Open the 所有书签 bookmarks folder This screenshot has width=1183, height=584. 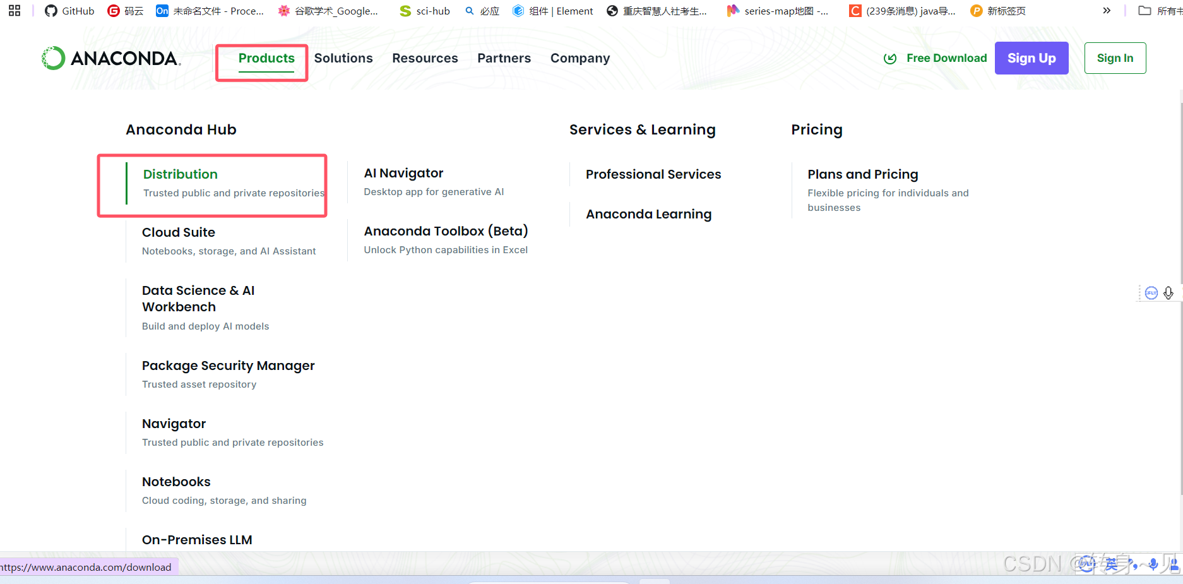click(x=1160, y=11)
